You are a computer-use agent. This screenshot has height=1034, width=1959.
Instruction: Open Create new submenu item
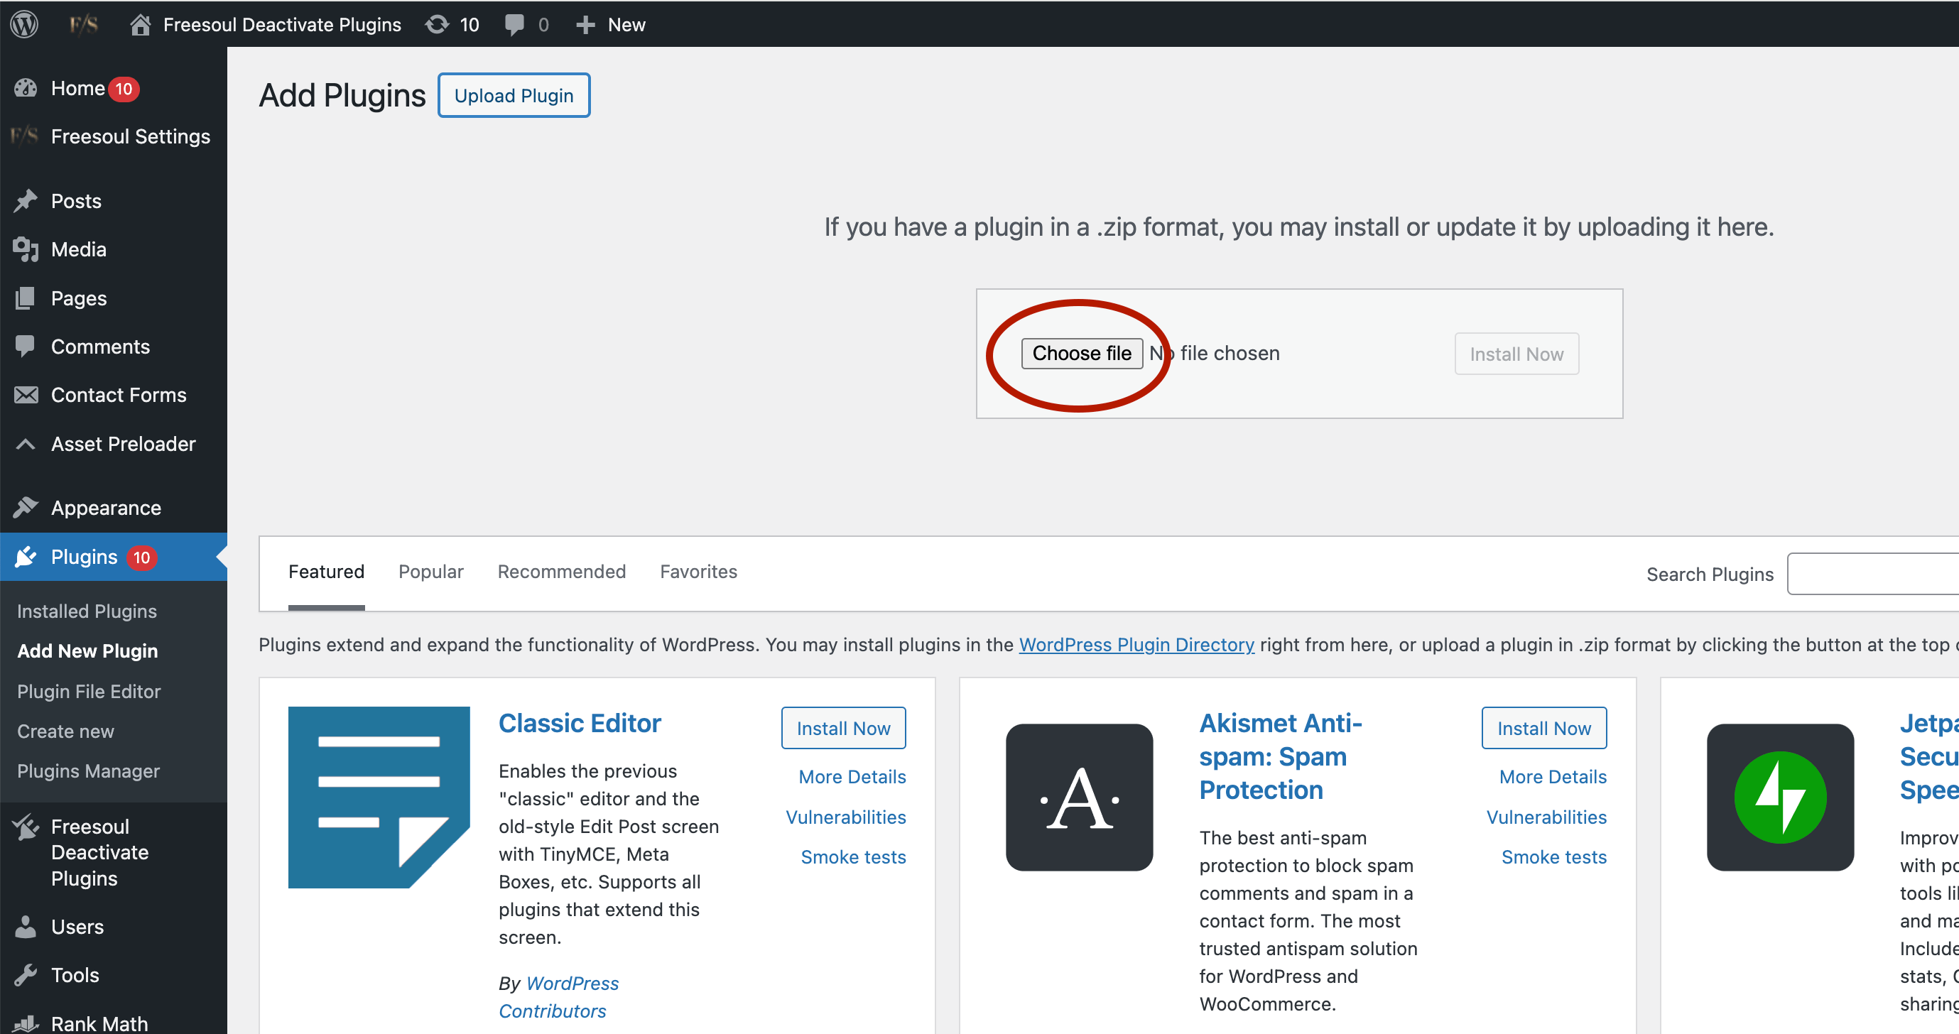(x=65, y=731)
